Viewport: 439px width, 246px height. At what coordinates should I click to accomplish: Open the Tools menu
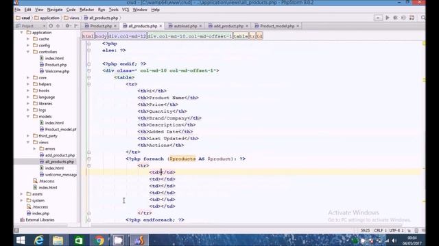click(113, 10)
